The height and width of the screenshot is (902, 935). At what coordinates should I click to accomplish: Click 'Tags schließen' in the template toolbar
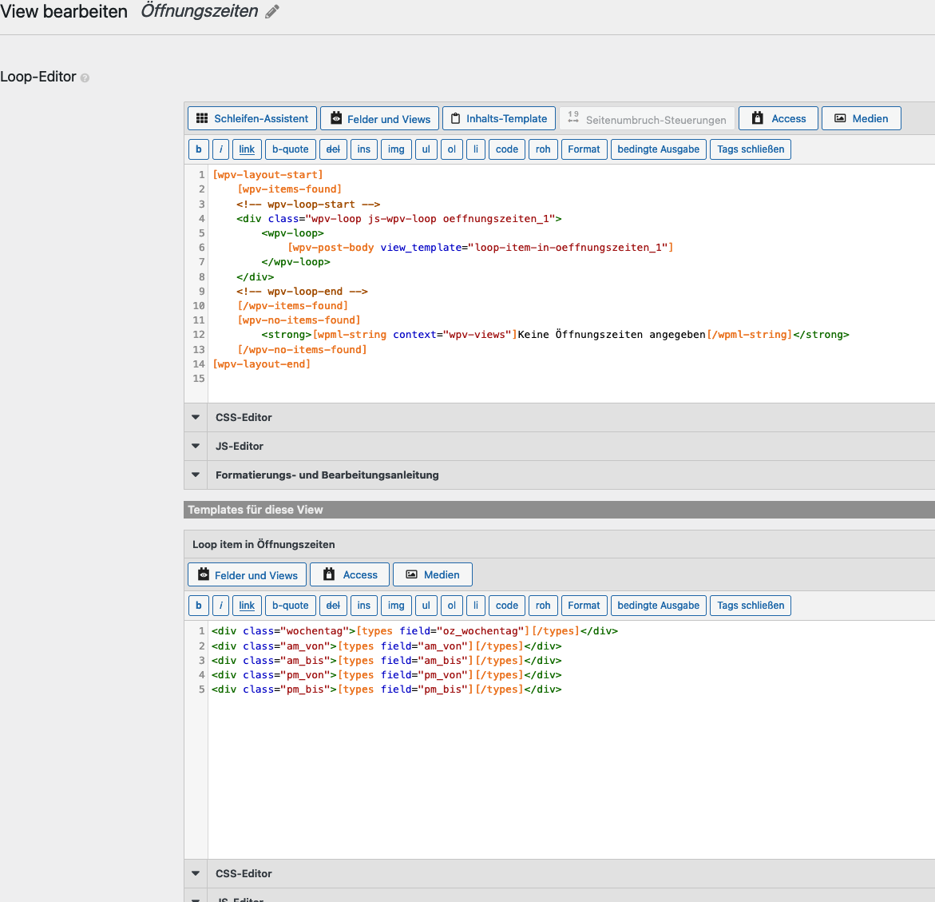click(750, 606)
